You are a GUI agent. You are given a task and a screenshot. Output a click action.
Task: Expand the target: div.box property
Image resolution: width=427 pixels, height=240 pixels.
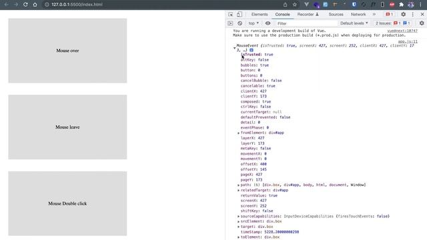pos(239,227)
